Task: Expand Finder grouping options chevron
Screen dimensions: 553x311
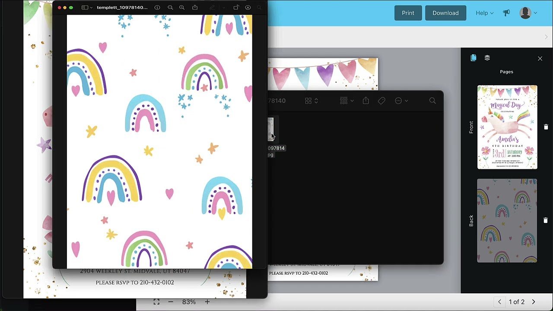Action: [352, 101]
